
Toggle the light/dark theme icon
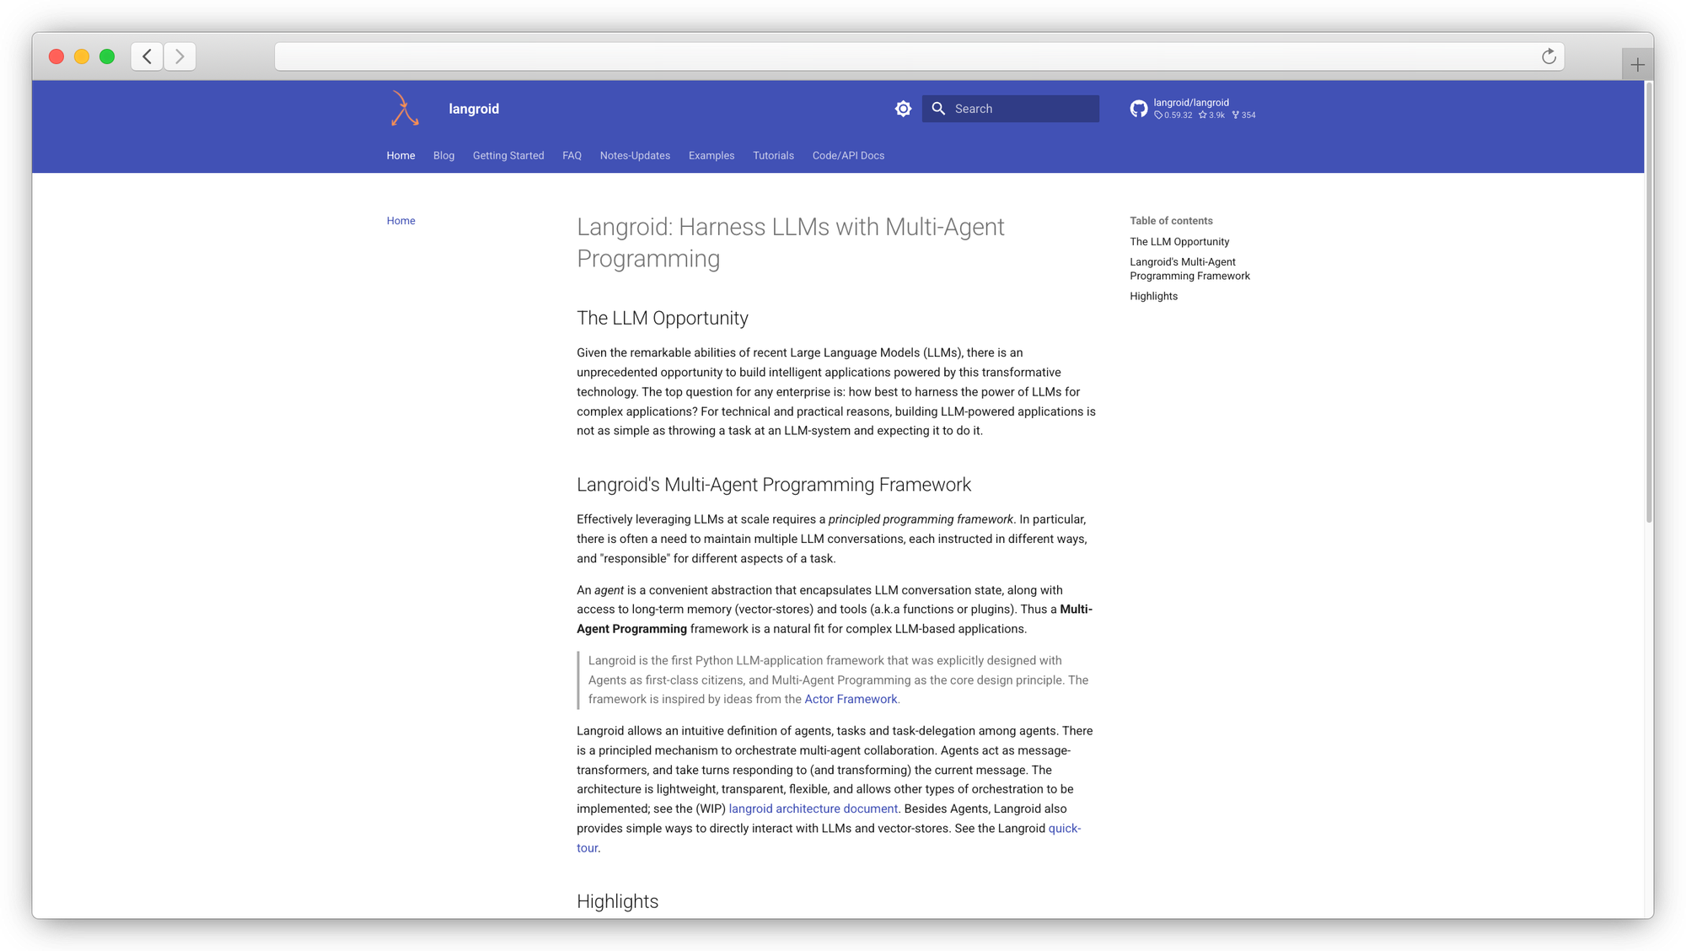tap(903, 109)
